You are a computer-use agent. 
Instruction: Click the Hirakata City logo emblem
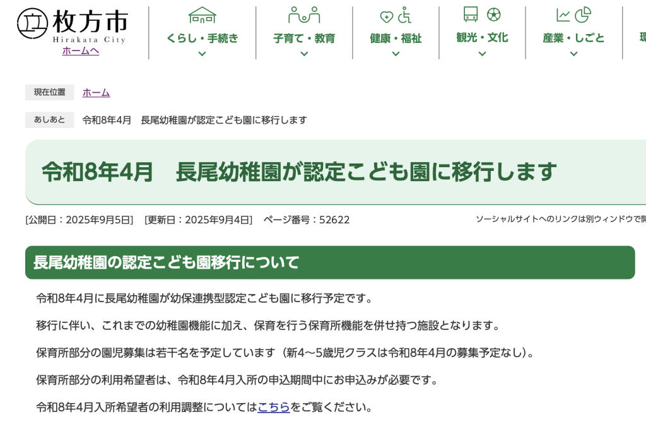(x=32, y=24)
